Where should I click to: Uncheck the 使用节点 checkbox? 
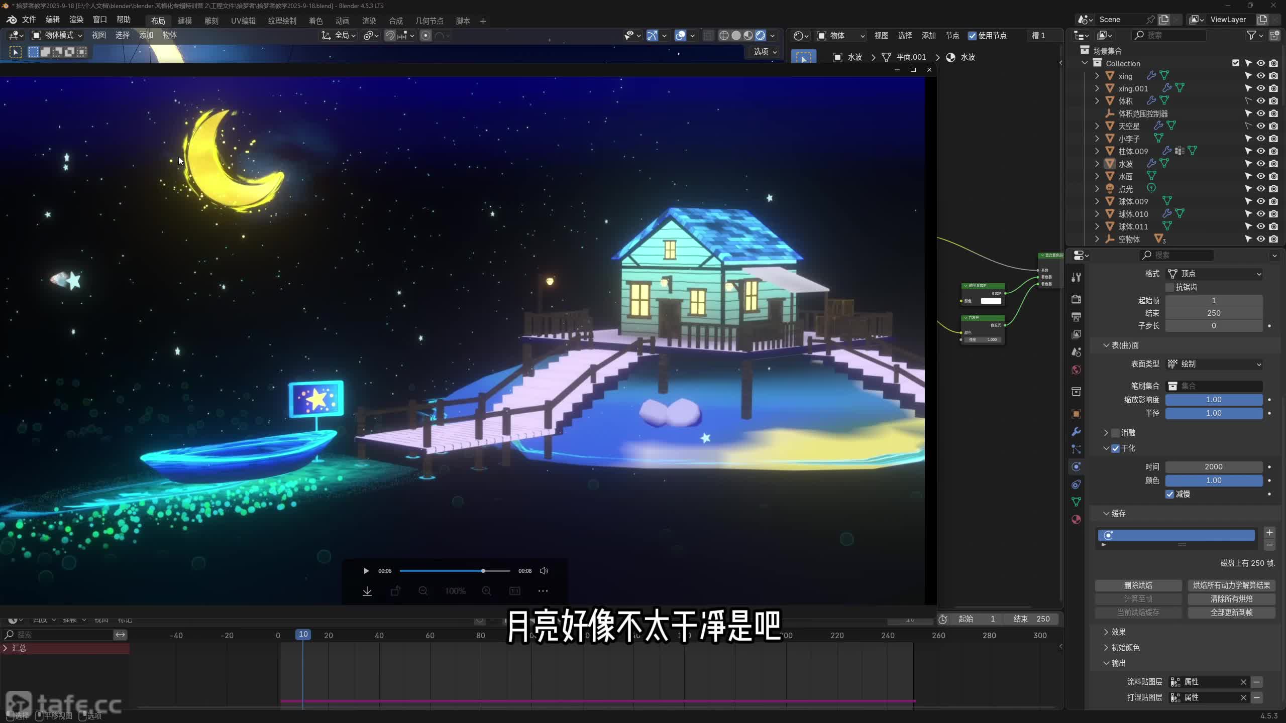pos(973,36)
